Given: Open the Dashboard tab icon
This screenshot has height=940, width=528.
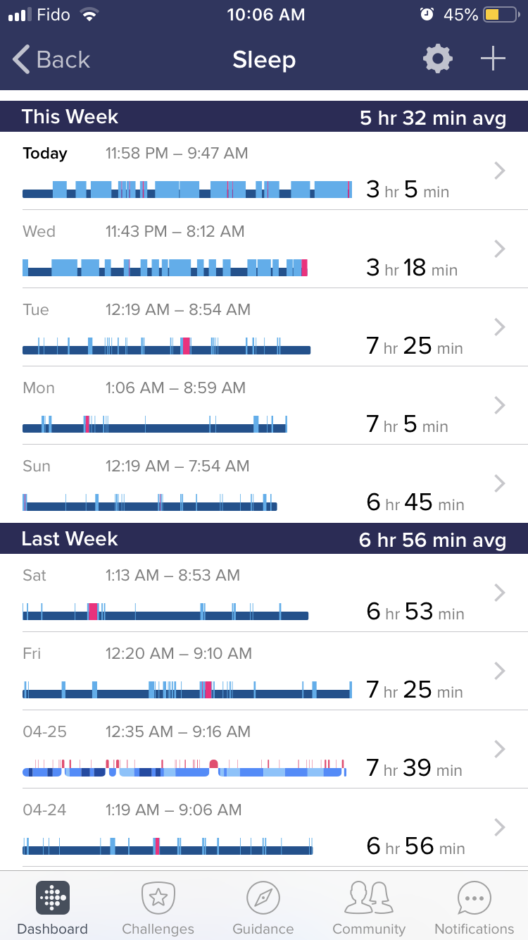Looking at the screenshot, I should coord(53,898).
